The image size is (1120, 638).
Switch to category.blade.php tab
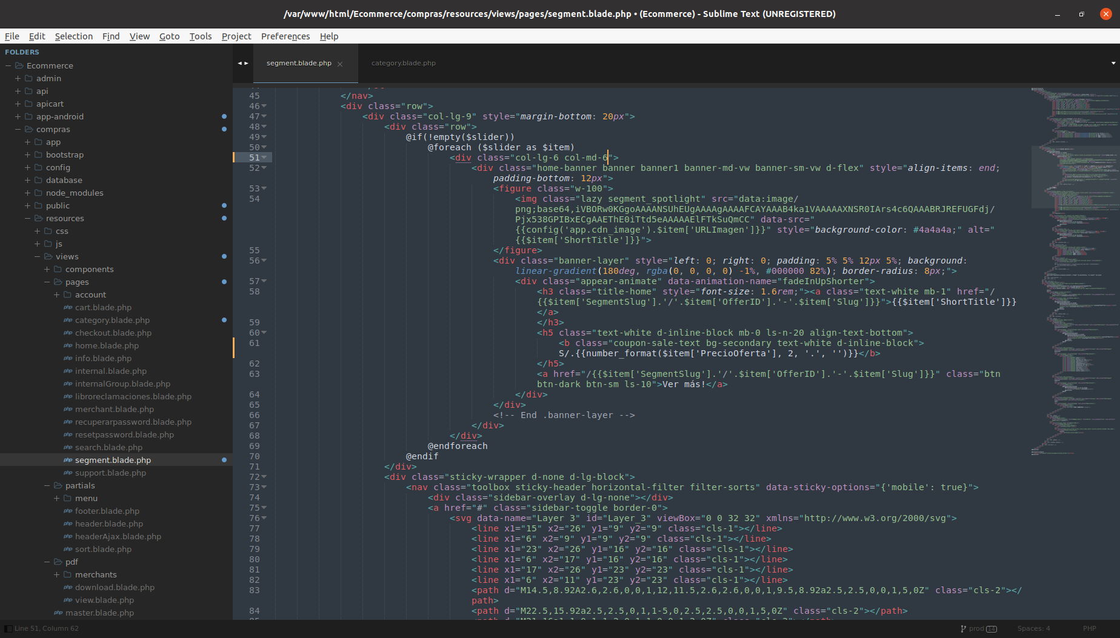pyautogui.click(x=403, y=63)
